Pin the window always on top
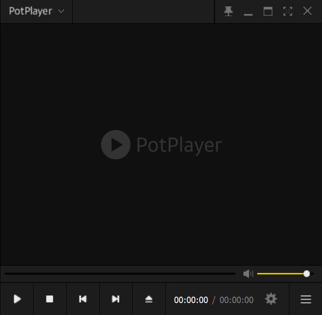 [x=228, y=11]
